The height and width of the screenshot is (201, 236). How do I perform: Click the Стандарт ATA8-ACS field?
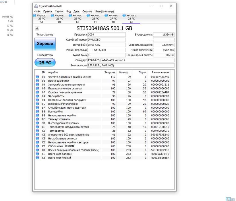(131, 60)
